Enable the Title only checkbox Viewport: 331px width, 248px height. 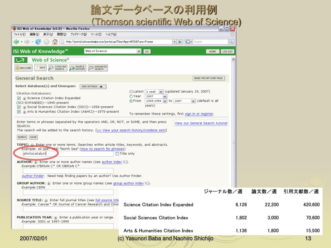click(117, 154)
